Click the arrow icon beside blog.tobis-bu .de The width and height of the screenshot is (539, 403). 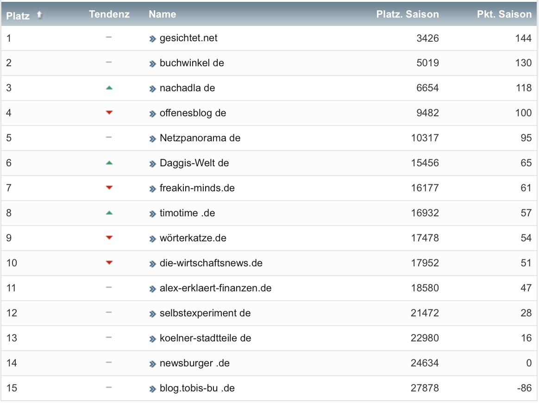point(153,389)
